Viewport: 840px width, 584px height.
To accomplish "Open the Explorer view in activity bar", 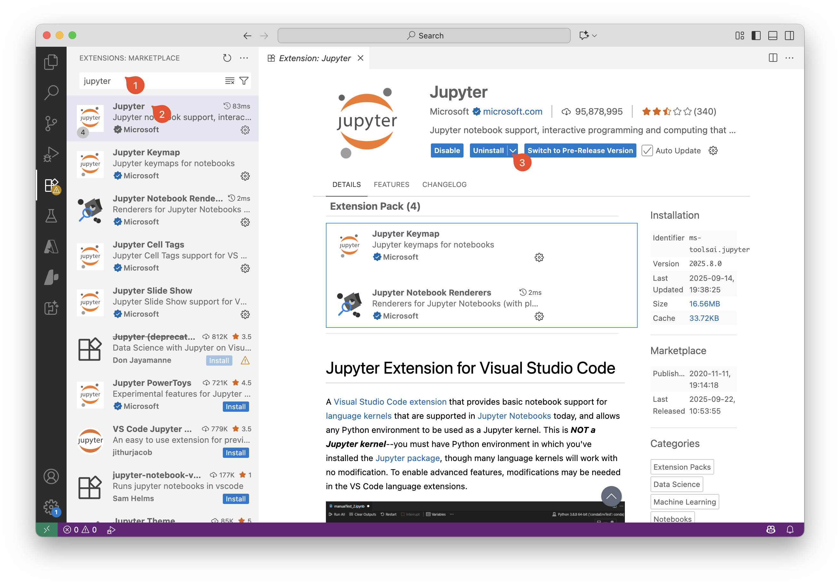I will pos(51,62).
